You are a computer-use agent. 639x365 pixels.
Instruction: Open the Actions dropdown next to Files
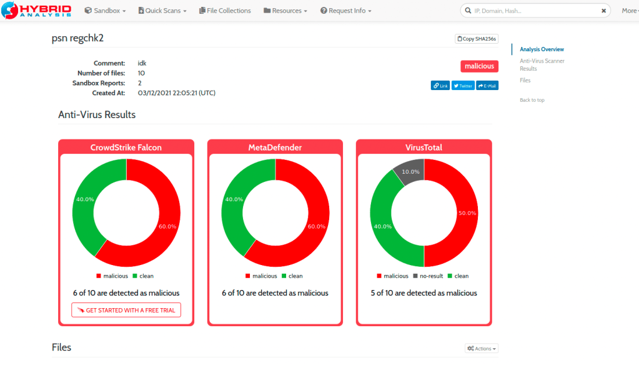point(482,349)
